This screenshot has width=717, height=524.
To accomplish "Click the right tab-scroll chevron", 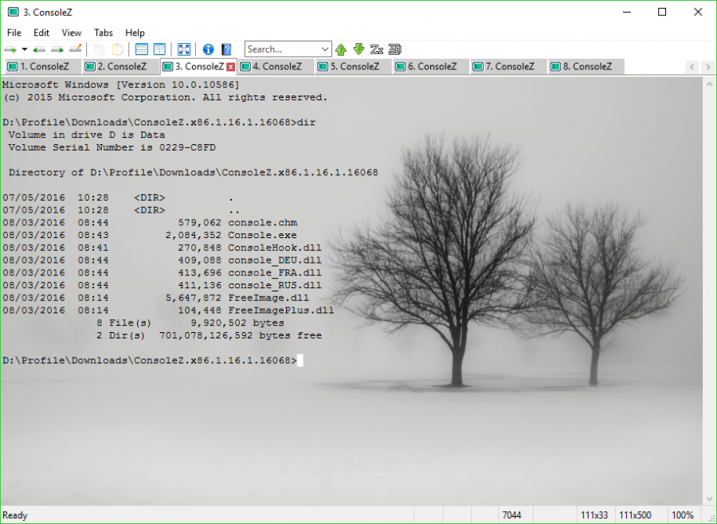I will pos(707,66).
